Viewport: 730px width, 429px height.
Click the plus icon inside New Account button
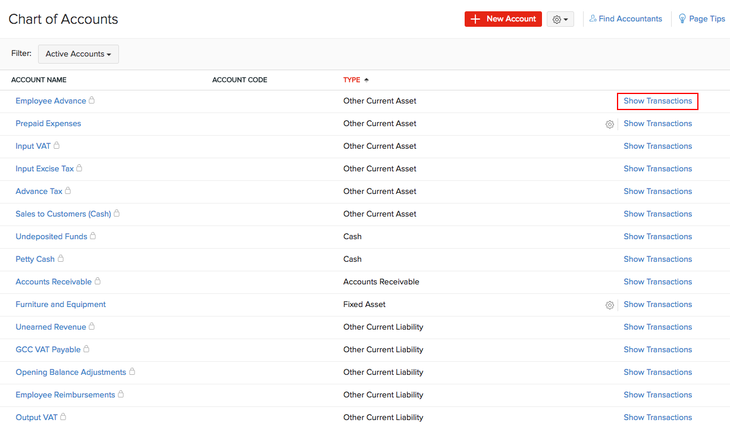tap(475, 18)
